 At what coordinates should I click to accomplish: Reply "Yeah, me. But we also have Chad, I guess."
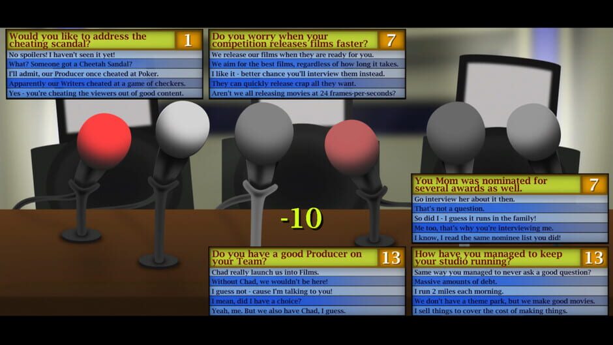click(x=307, y=311)
